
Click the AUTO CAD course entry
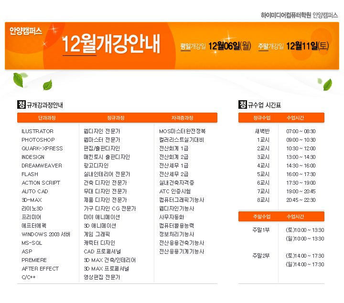tap(35, 191)
